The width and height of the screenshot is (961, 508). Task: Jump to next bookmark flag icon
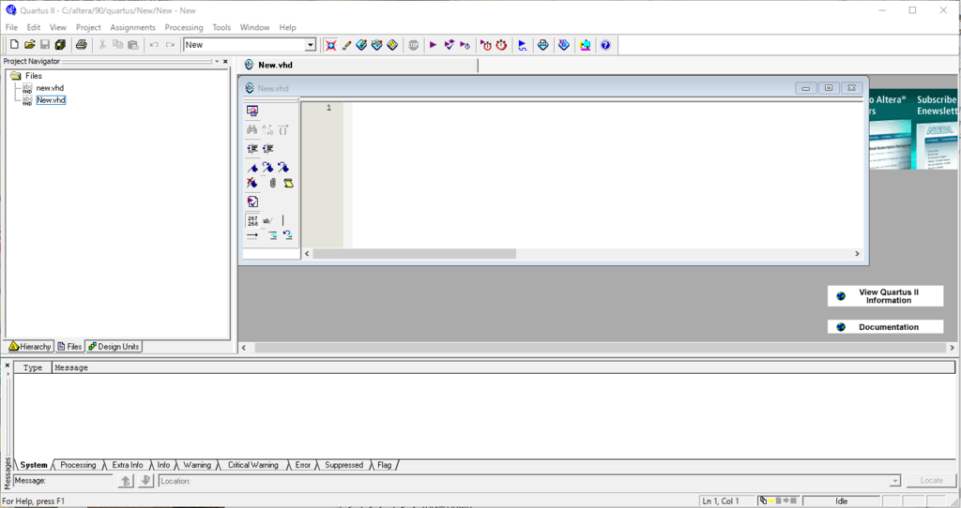click(x=267, y=167)
